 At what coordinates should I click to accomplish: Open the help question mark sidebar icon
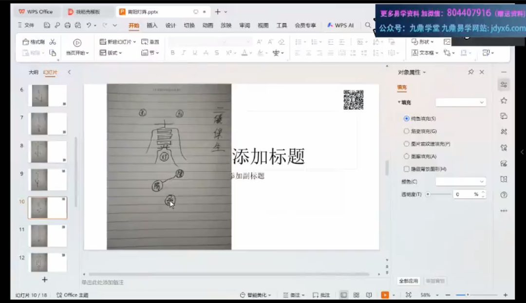pyautogui.click(x=504, y=195)
